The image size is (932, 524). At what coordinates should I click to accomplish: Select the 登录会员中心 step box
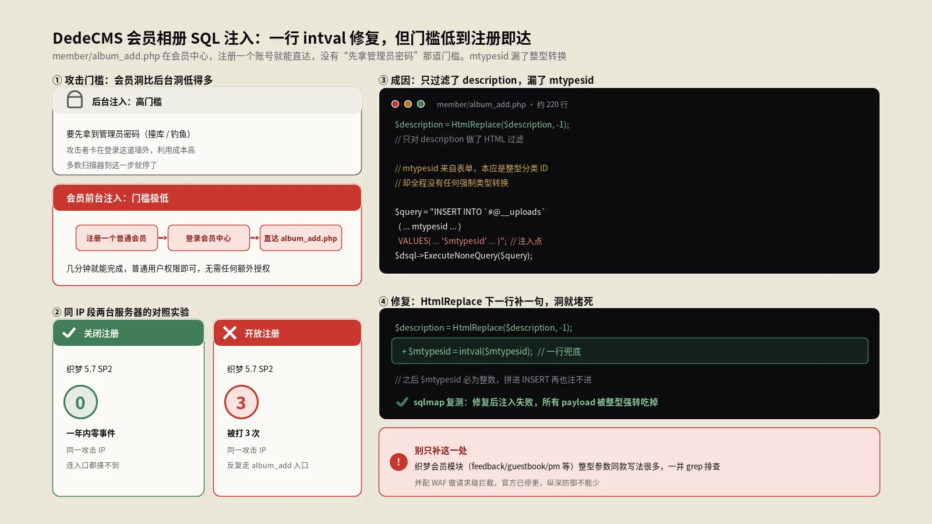(209, 238)
